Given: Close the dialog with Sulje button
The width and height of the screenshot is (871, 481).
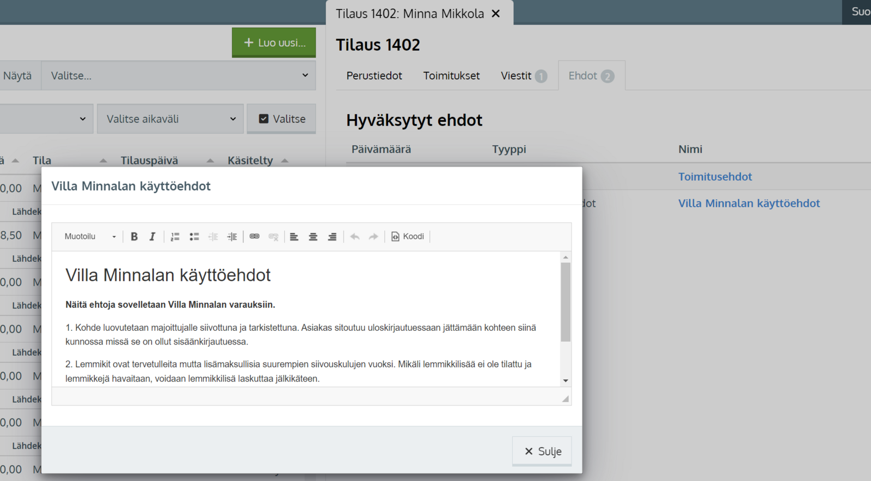Looking at the screenshot, I should click(x=542, y=451).
